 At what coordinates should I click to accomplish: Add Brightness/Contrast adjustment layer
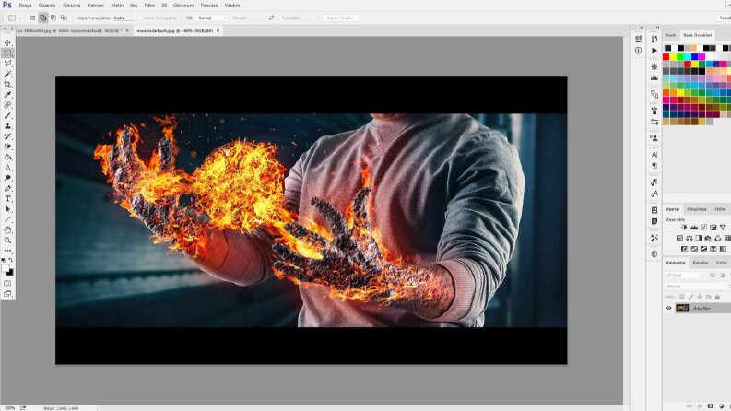(x=684, y=228)
